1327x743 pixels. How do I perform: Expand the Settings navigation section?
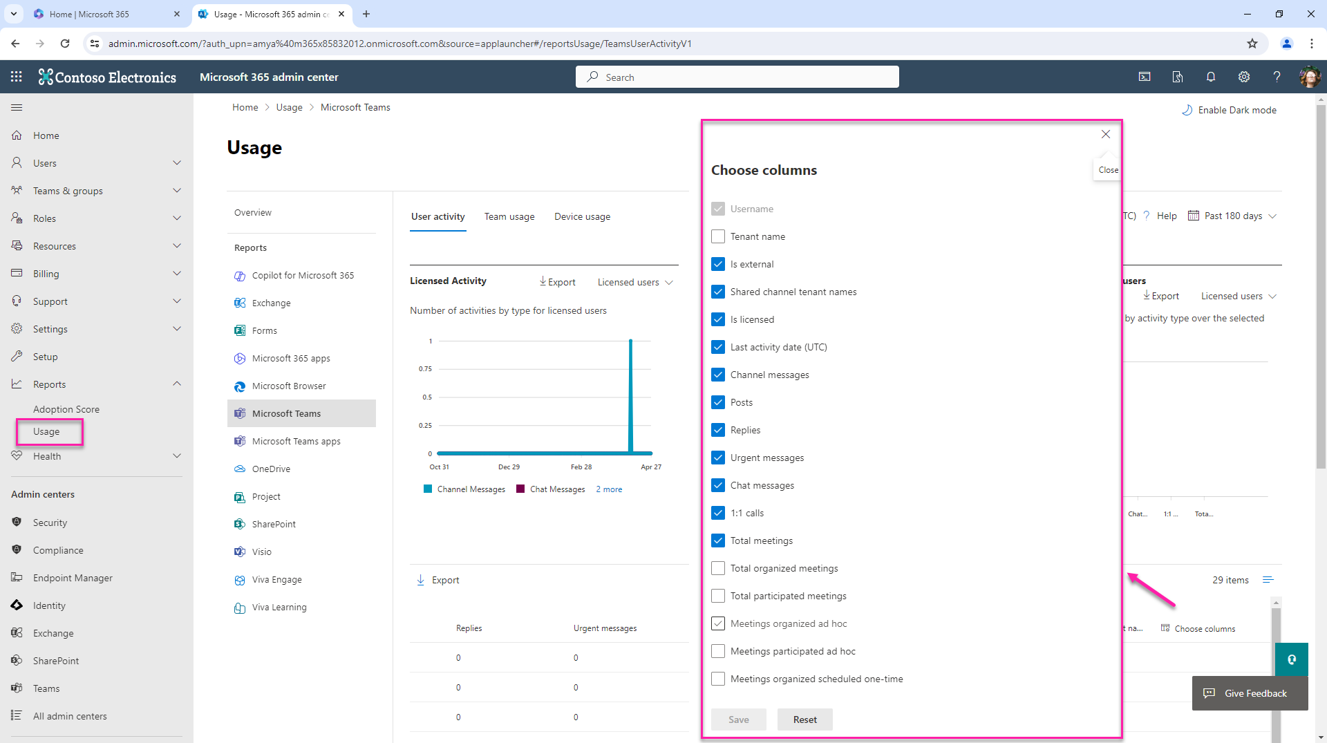177,329
